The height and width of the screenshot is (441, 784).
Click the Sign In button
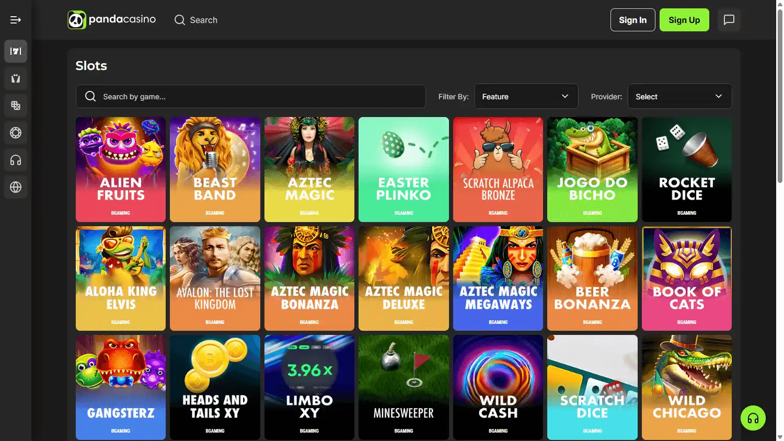(x=633, y=20)
